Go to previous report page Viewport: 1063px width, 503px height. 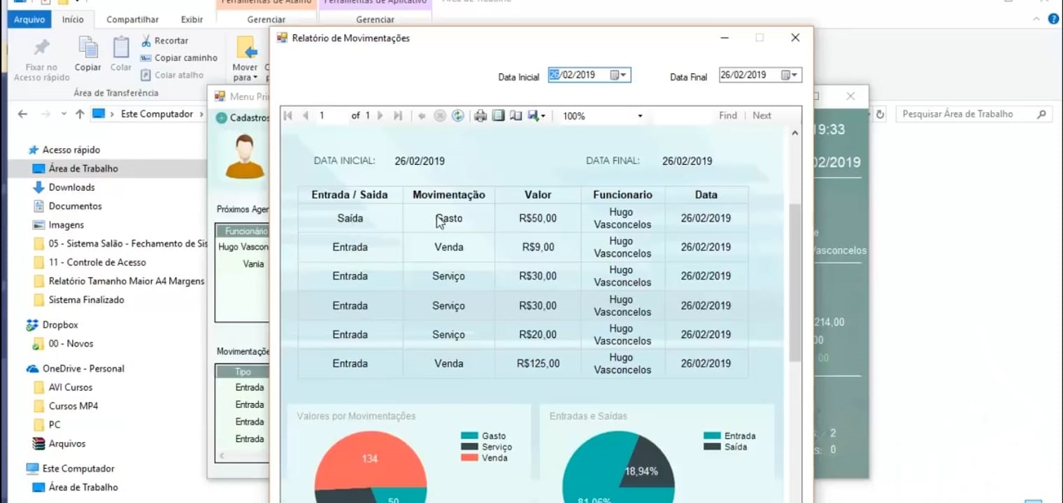click(x=306, y=116)
